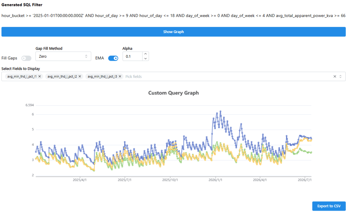Select the Zero gap fill dropdown
This screenshot has width=346, height=212.
point(63,56)
